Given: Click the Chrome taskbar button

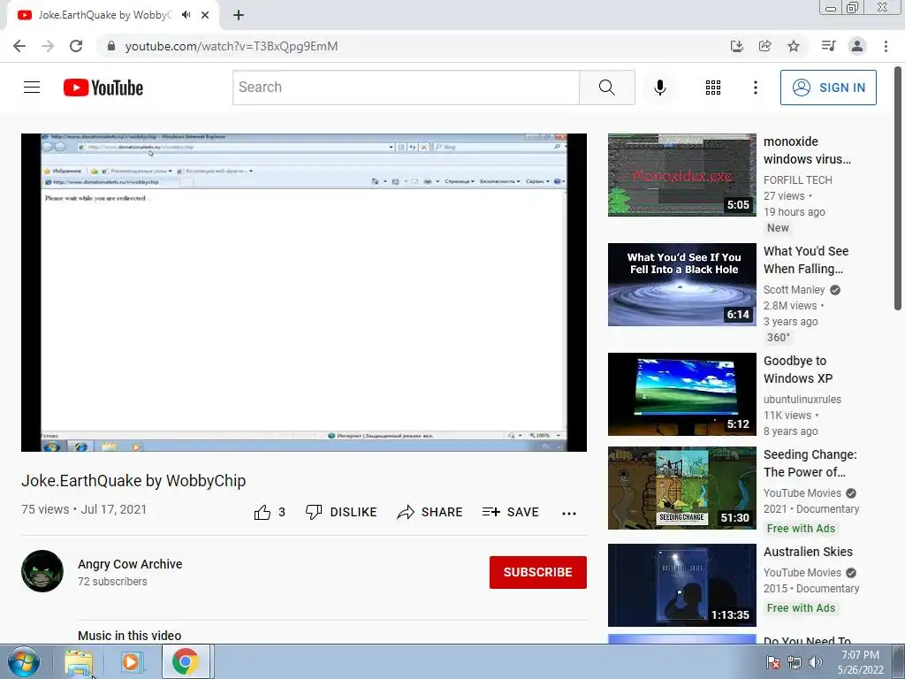Looking at the screenshot, I should (186, 661).
